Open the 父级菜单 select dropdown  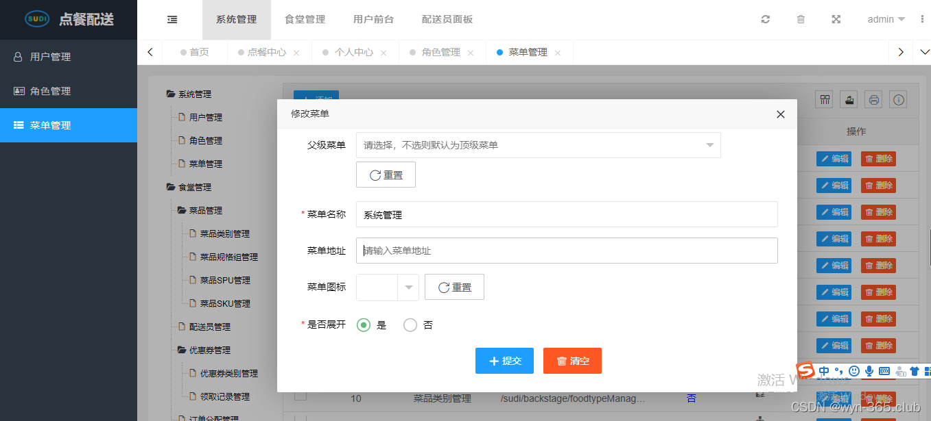pyautogui.click(x=538, y=145)
